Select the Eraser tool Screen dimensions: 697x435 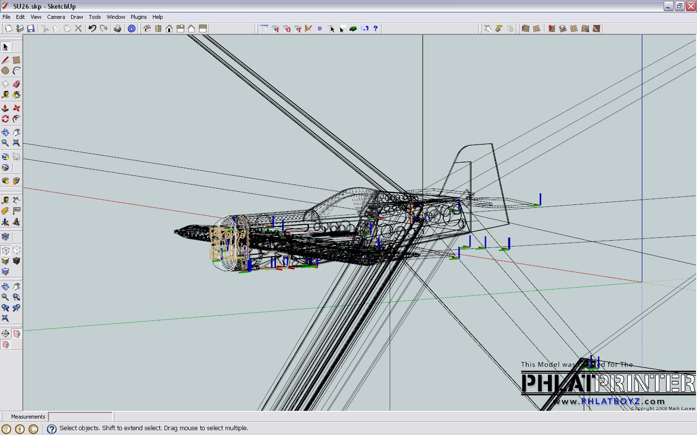(x=16, y=84)
